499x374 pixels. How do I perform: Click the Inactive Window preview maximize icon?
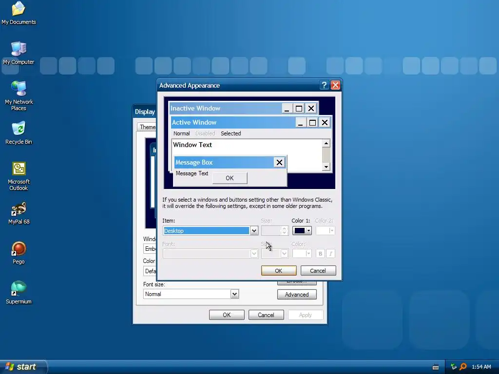coord(299,109)
